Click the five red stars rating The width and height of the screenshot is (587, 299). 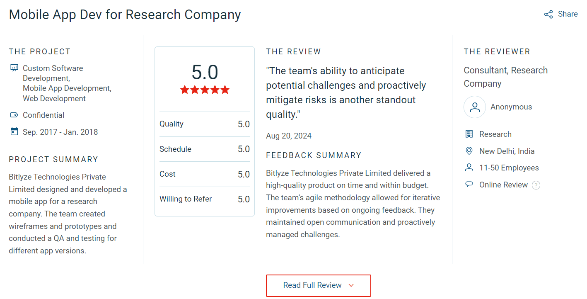tap(205, 90)
